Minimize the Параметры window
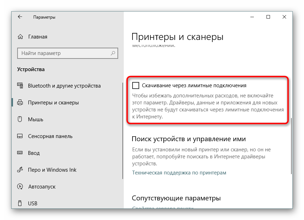 [x=252, y=17]
